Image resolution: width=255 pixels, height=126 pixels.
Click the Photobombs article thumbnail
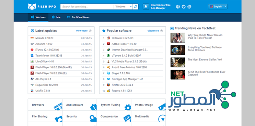click(178, 74)
